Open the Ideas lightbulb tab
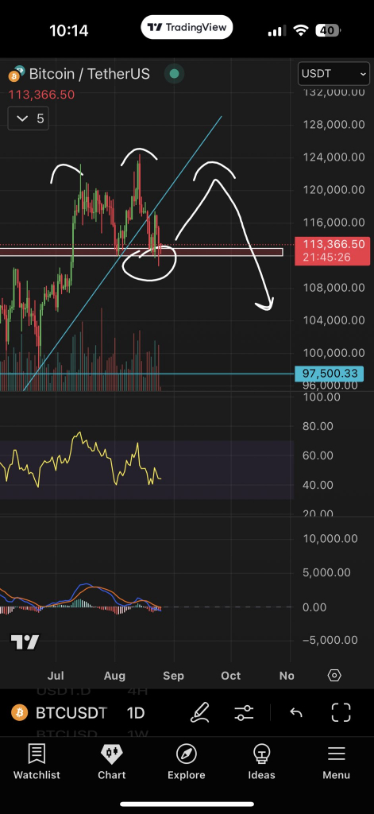Image resolution: width=374 pixels, height=814 pixels. point(261,762)
